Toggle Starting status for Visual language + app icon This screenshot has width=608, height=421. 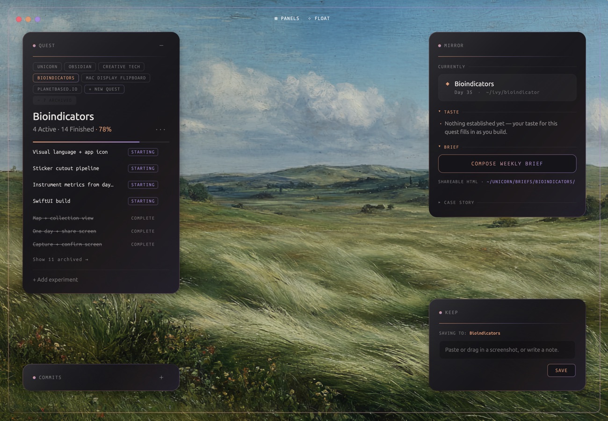143,152
